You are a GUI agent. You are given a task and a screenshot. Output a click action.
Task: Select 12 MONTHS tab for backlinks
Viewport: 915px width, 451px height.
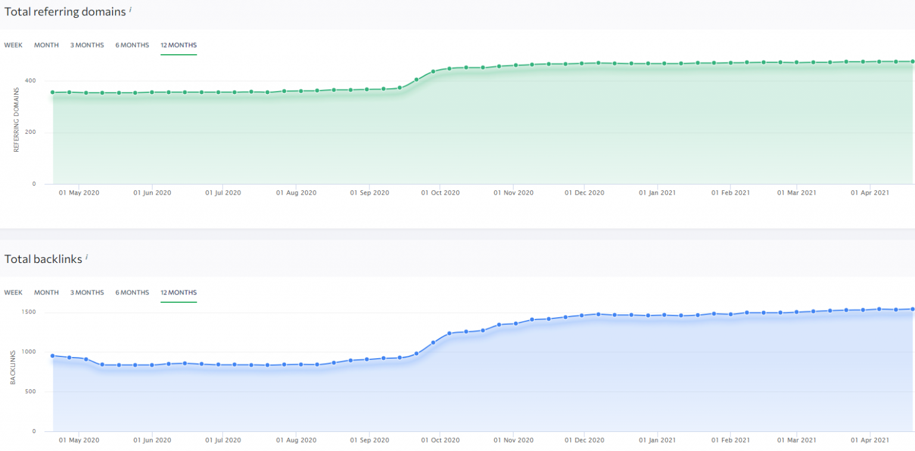[179, 293]
